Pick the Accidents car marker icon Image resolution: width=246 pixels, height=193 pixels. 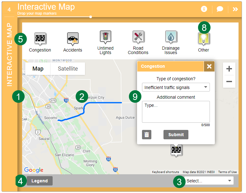[x=73, y=39]
